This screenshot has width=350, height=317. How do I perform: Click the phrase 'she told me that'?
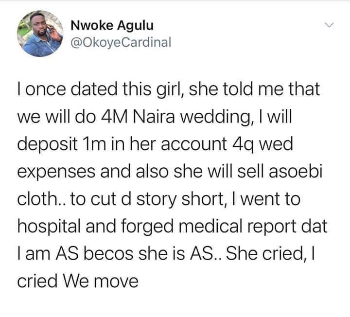tap(254, 89)
